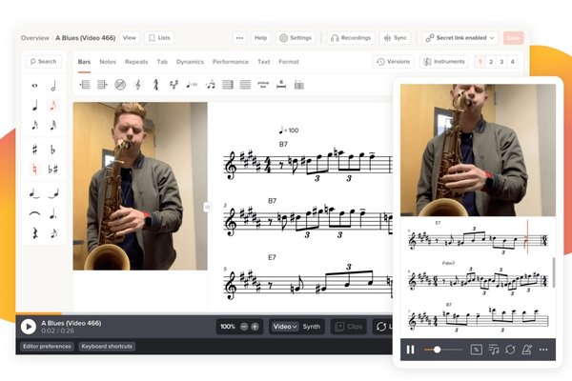Increase playback speed with plus button
The image size is (572, 381).
coord(255,327)
